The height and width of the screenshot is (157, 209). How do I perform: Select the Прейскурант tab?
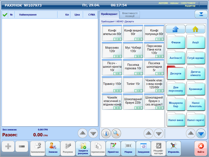(109, 14)
